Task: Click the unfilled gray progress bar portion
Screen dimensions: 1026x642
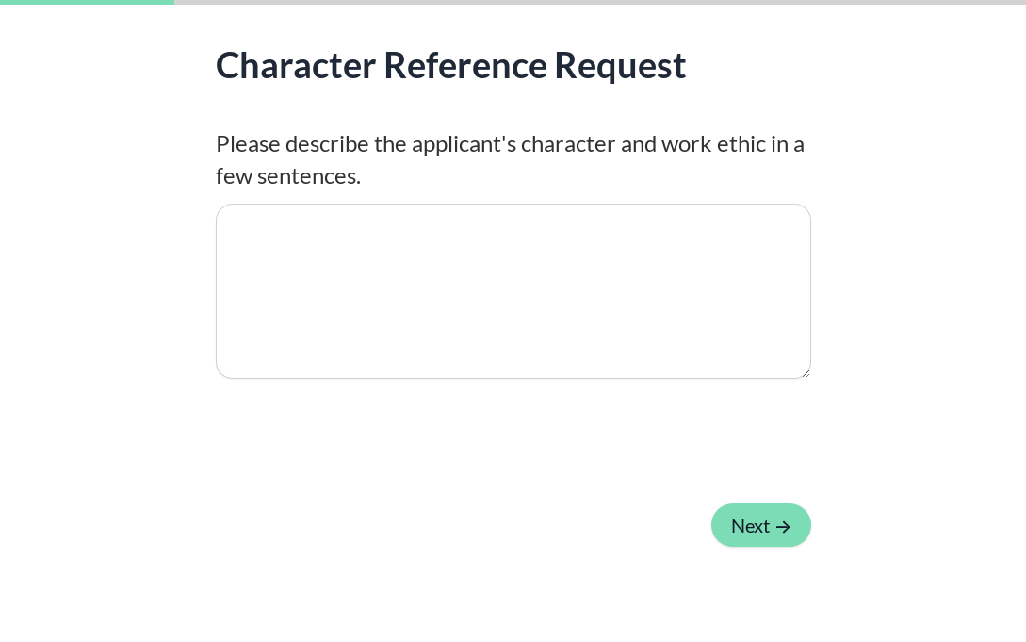Action: [600, 2]
